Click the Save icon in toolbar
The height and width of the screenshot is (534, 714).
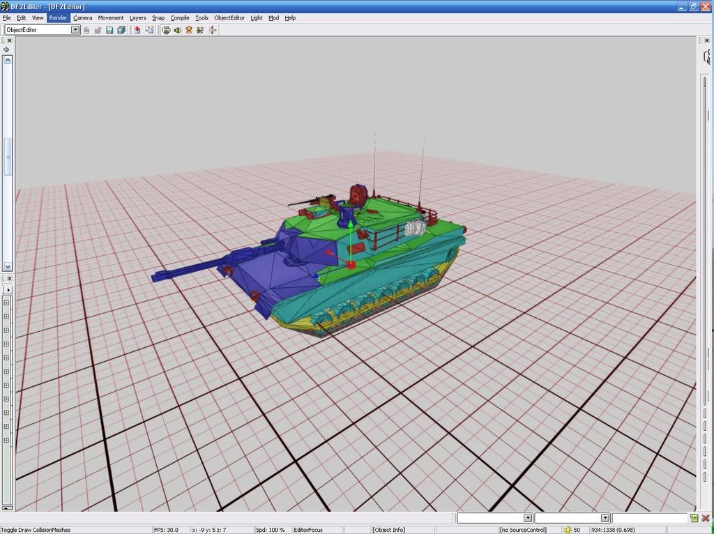pyautogui.click(x=109, y=30)
